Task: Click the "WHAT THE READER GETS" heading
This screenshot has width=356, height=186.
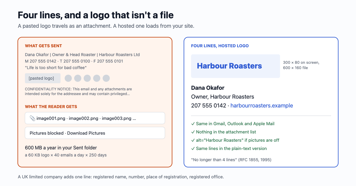Action: [51, 107]
